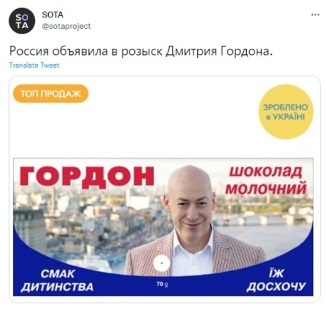The image size is (326, 309).
Task: Click the orange ТОП ПРОДАЖ badge
Action: (50, 94)
